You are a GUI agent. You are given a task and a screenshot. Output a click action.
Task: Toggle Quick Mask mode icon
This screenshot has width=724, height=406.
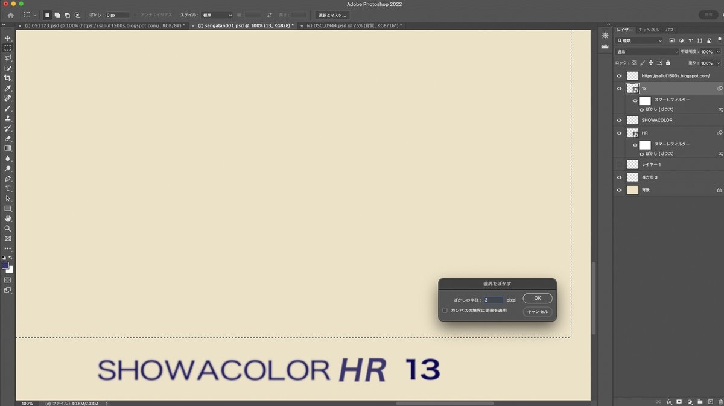point(8,280)
